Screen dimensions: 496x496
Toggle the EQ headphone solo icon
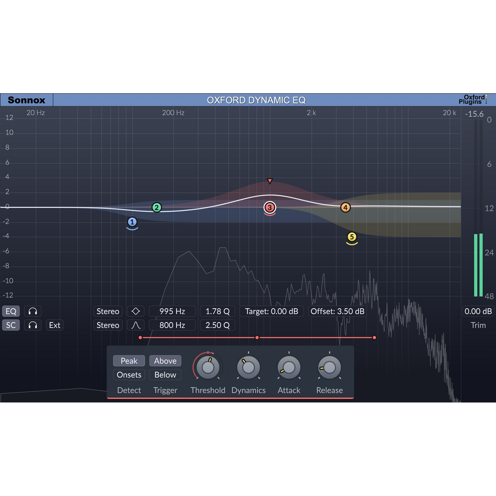tap(33, 311)
